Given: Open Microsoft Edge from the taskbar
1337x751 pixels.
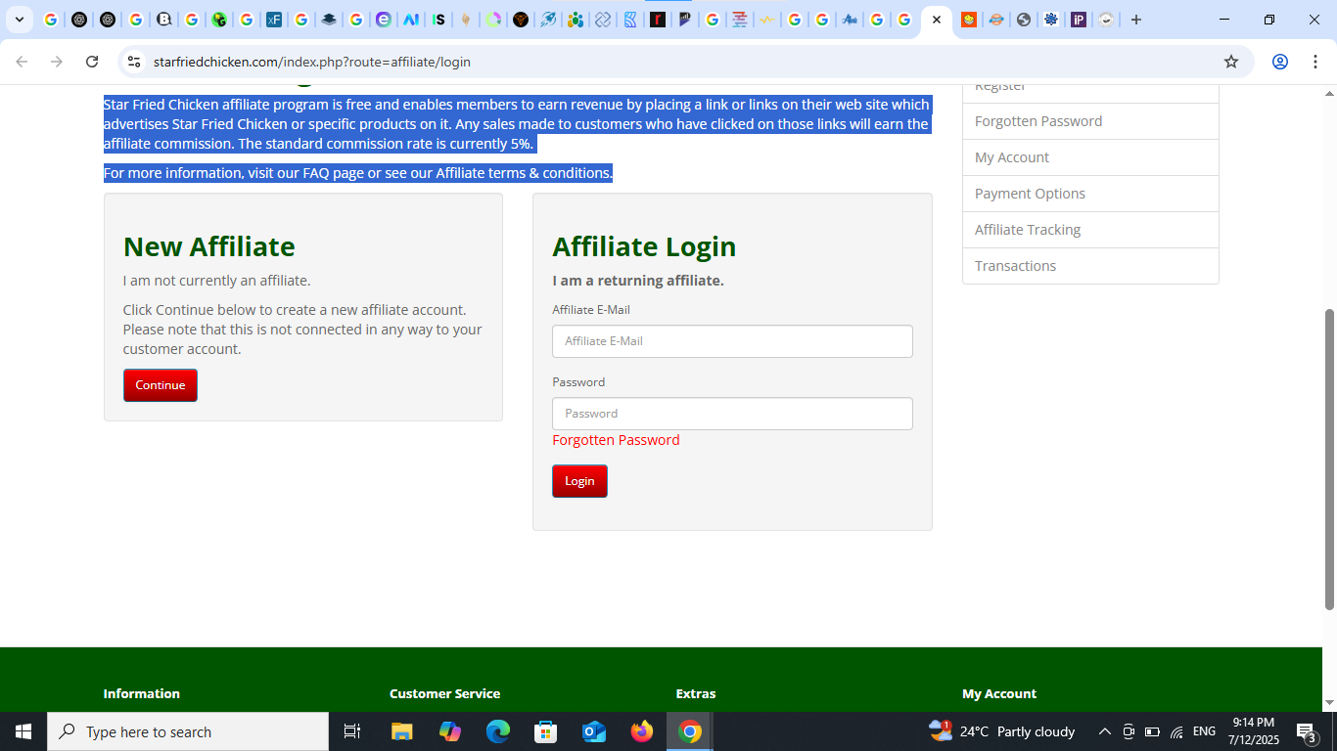Looking at the screenshot, I should [498, 731].
